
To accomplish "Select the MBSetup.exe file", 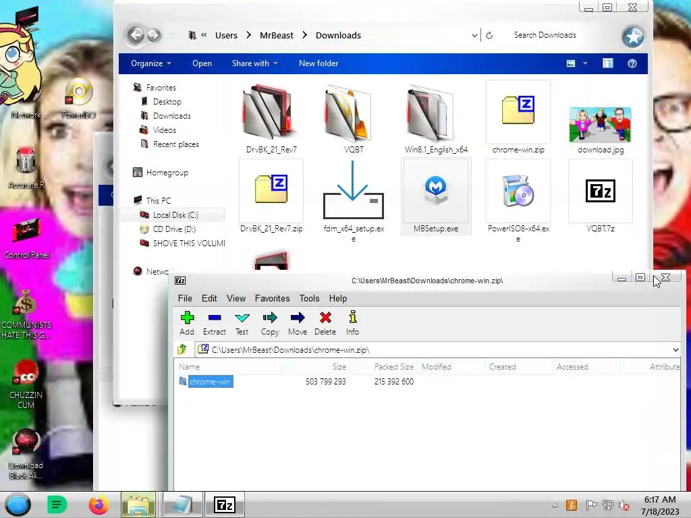I will 436,196.
